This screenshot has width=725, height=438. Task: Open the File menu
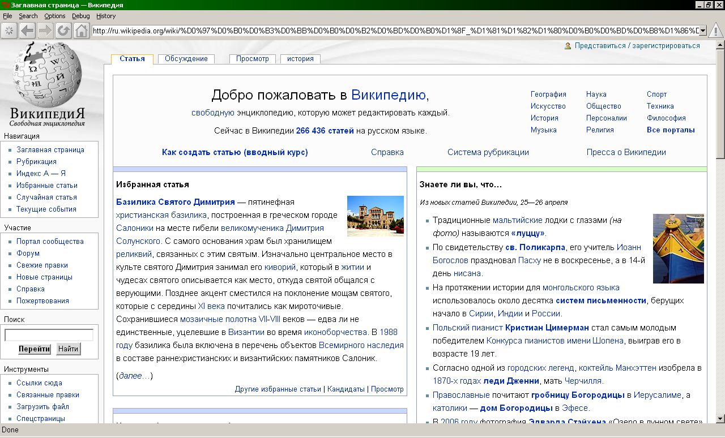(7, 16)
